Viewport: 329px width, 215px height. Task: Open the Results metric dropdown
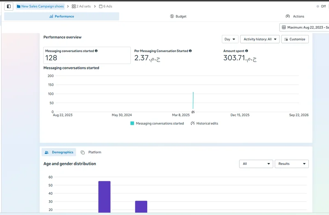(292, 164)
